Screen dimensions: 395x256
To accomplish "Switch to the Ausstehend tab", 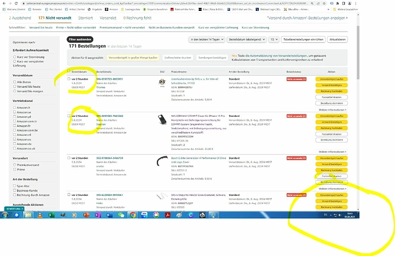I will click(20, 18).
